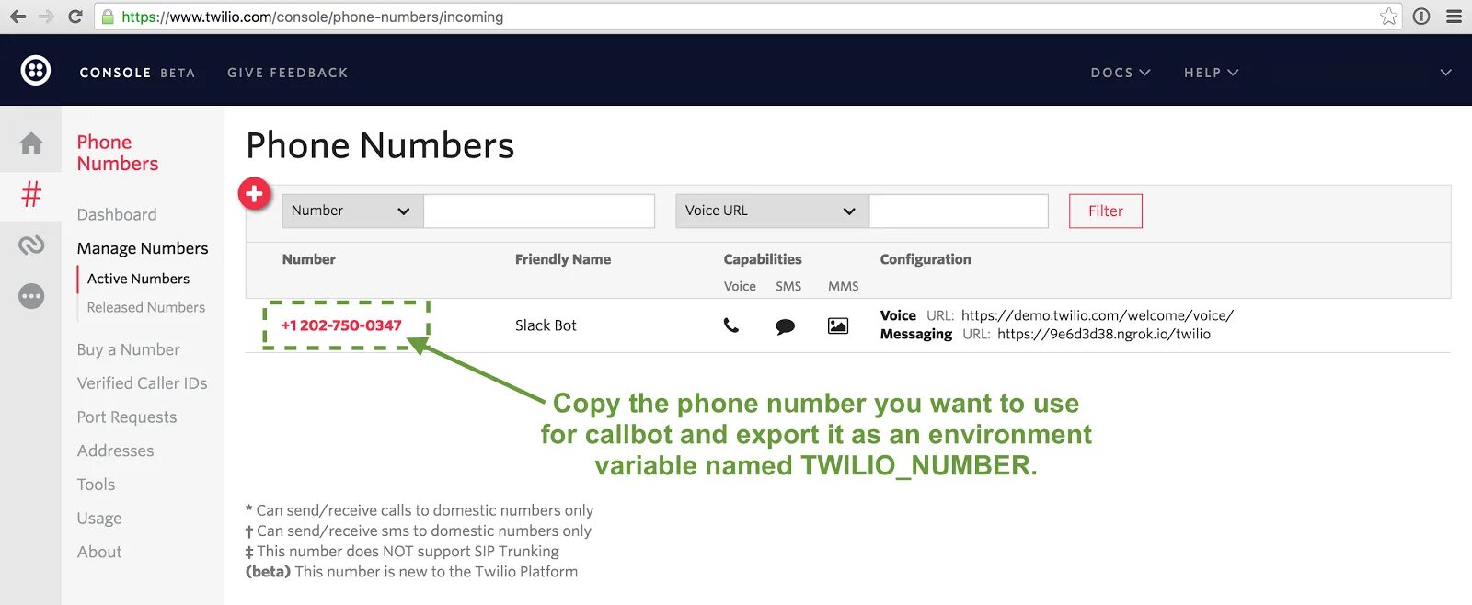Click the Capabilities column header
This screenshot has height=605, width=1472.
click(x=763, y=259)
